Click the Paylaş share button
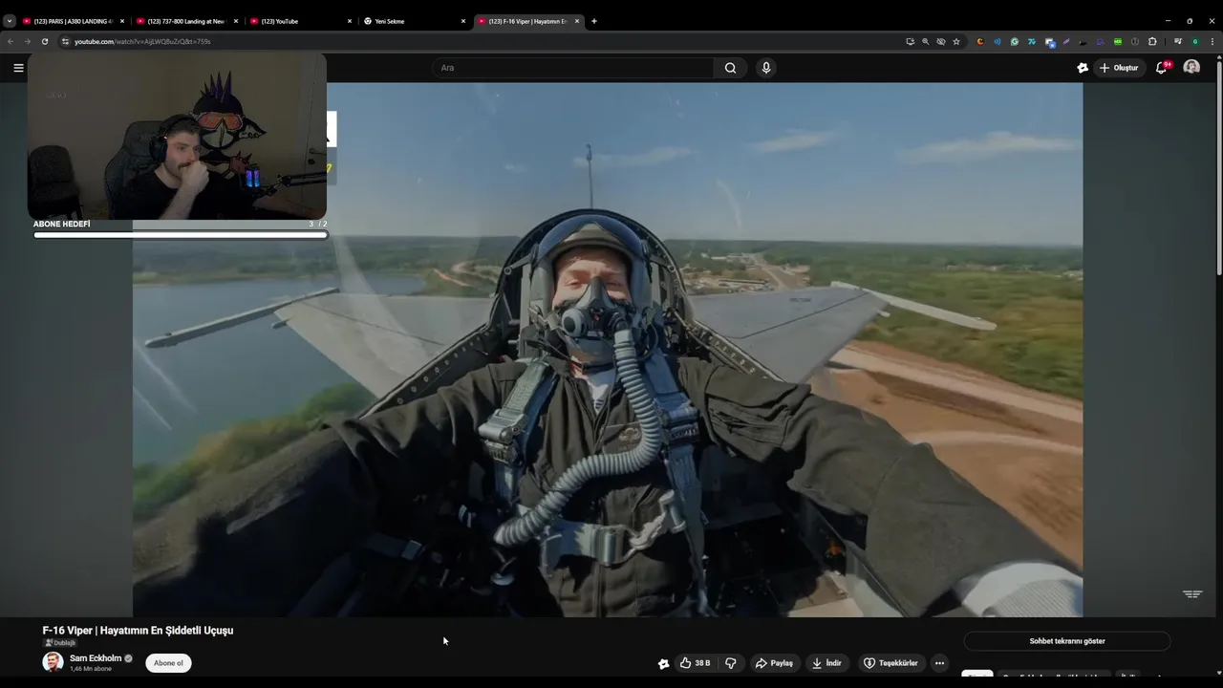The image size is (1223, 688). click(x=774, y=663)
